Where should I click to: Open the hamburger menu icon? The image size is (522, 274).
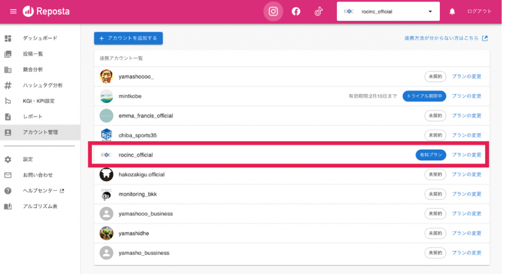pos(13,11)
